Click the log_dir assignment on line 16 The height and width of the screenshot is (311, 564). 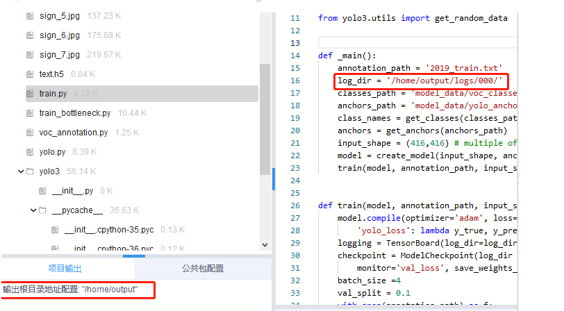(420, 81)
